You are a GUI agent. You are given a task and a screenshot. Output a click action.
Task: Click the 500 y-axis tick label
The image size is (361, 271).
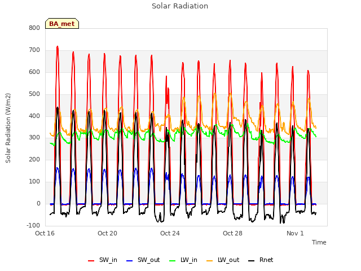coord(34,94)
